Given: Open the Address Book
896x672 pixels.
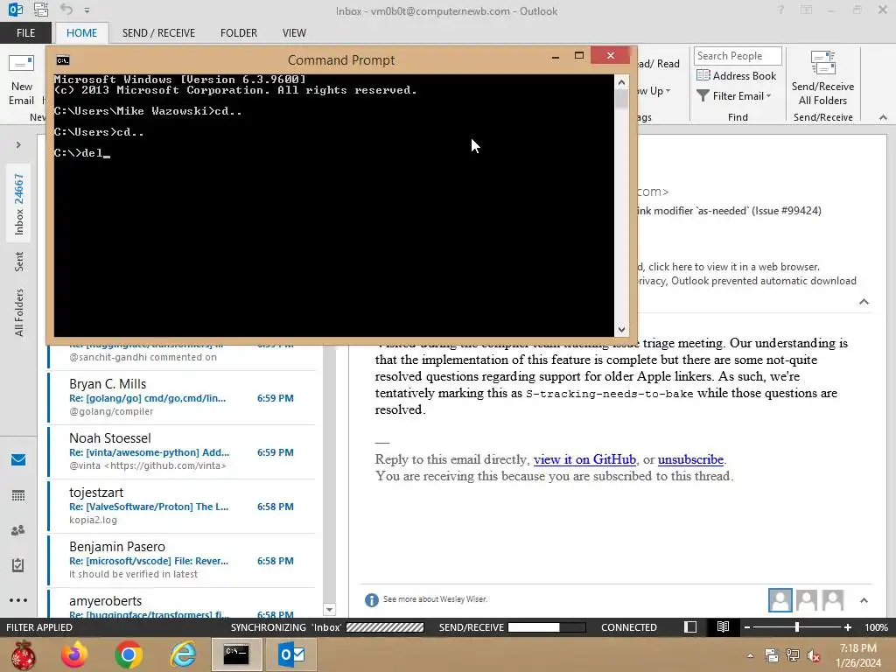Looking at the screenshot, I should (737, 76).
